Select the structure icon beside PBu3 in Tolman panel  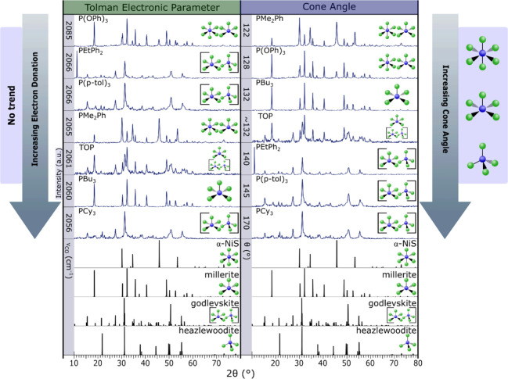(220, 191)
